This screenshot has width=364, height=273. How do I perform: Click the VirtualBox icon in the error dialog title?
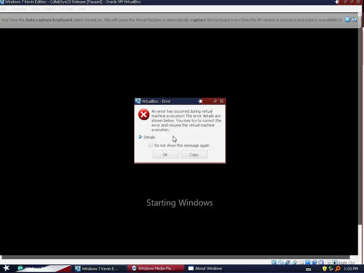click(x=138, y=101)
